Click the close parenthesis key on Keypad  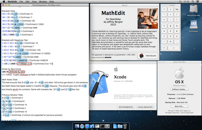[x=177, y=20]
